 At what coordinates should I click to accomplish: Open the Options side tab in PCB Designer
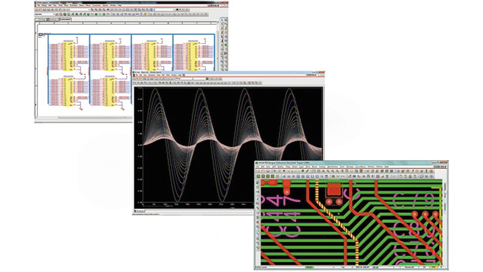point(445,208)
